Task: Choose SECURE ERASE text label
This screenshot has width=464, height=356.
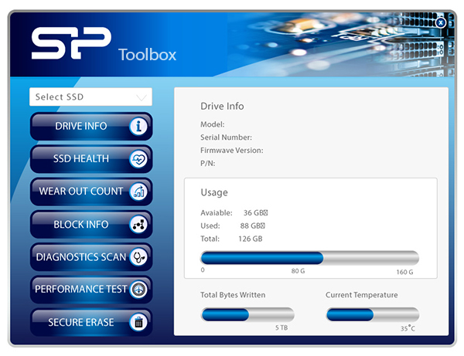Action: coord(80,322)
